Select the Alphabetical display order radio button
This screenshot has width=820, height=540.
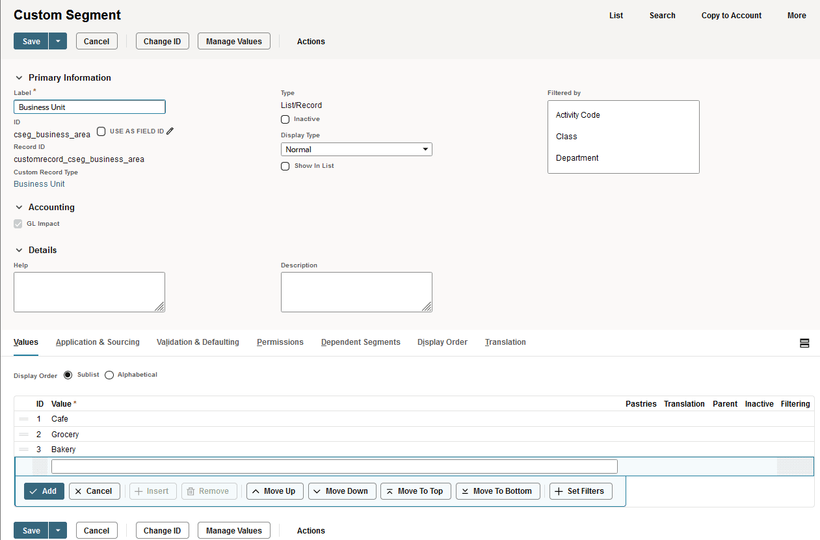point(109,375)
